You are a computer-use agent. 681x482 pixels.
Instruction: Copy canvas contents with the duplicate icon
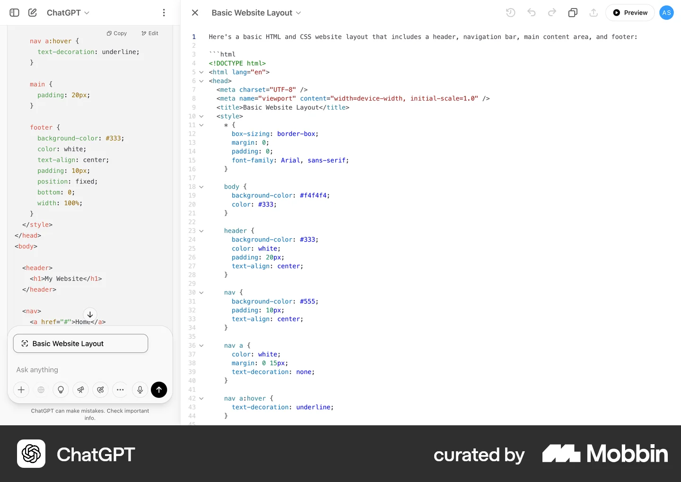click(x=573, y=13)
